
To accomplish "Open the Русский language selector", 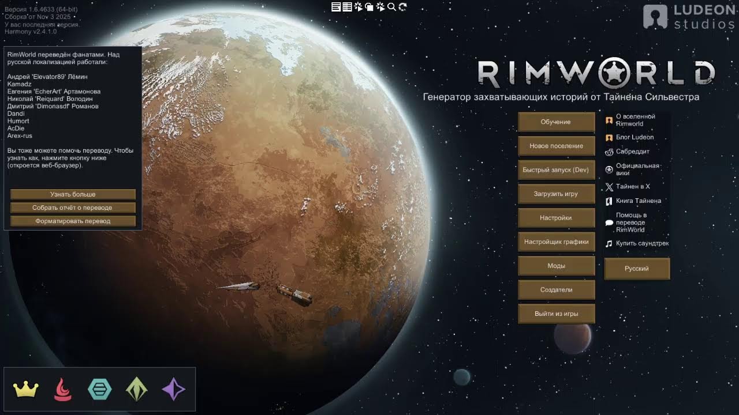I will (637, 269).
